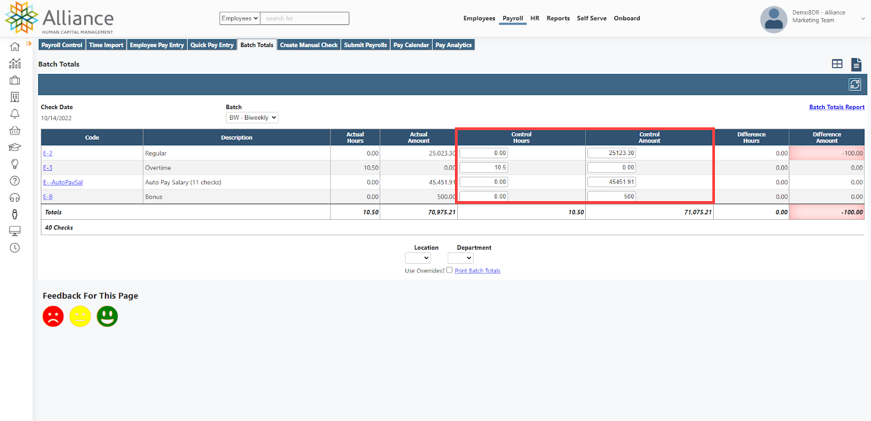Click the user profile avatar

pos(774,20)
